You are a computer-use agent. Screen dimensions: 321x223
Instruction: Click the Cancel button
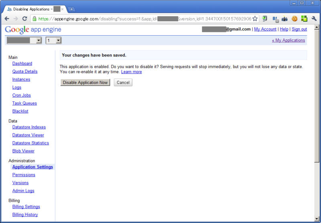[x=123, y=83]
